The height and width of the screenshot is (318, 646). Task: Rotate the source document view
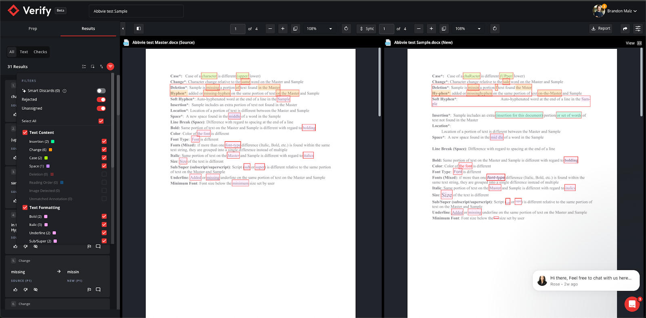pos(346,29)
